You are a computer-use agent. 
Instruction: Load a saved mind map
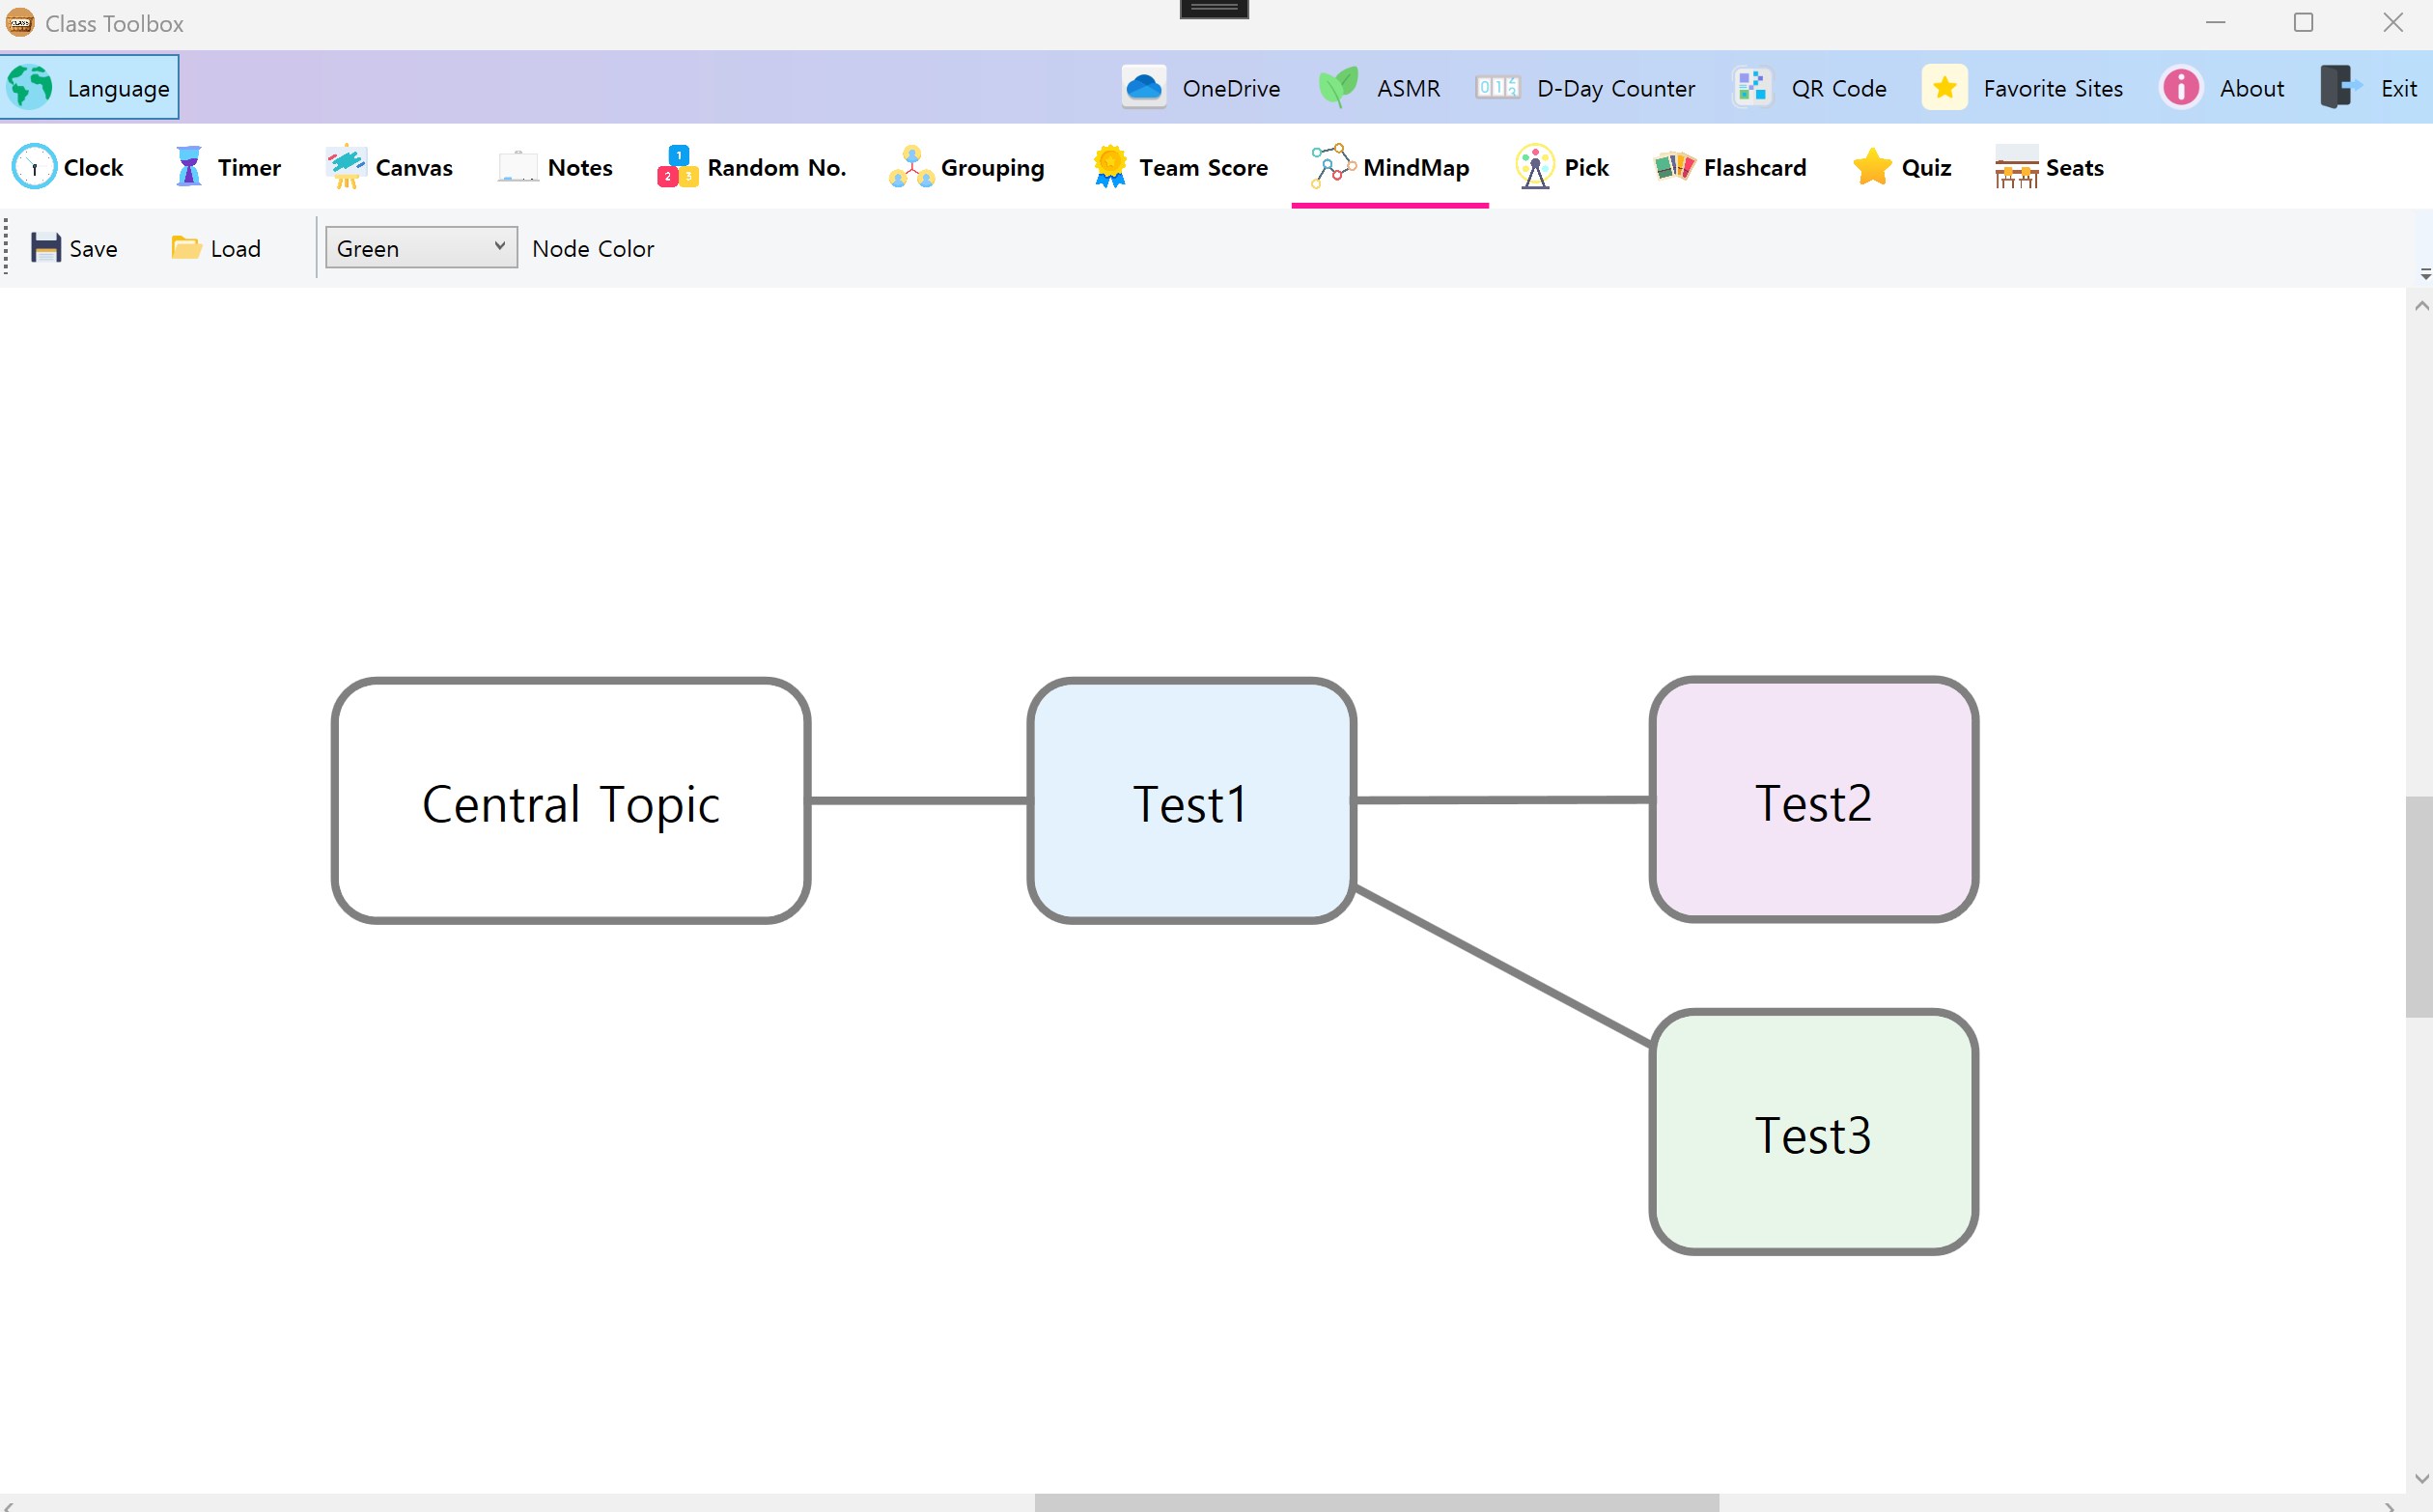click(x=216, y=248)
